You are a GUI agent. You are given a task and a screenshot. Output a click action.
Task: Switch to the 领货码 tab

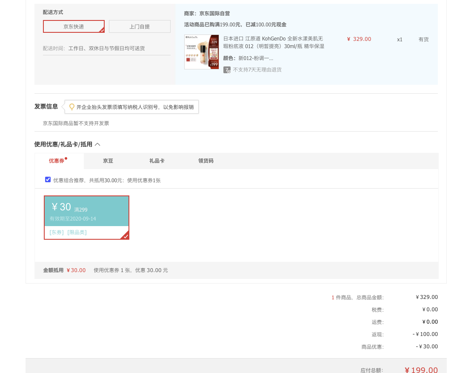[x=206, y=161]
